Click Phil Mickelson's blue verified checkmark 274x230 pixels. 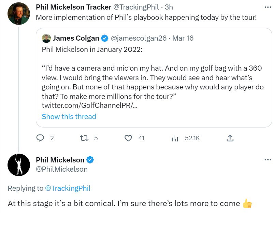90,160
